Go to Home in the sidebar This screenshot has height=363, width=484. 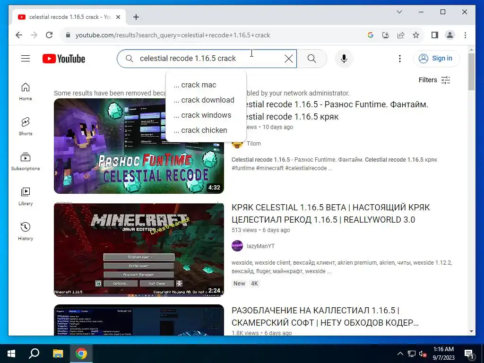26,92
